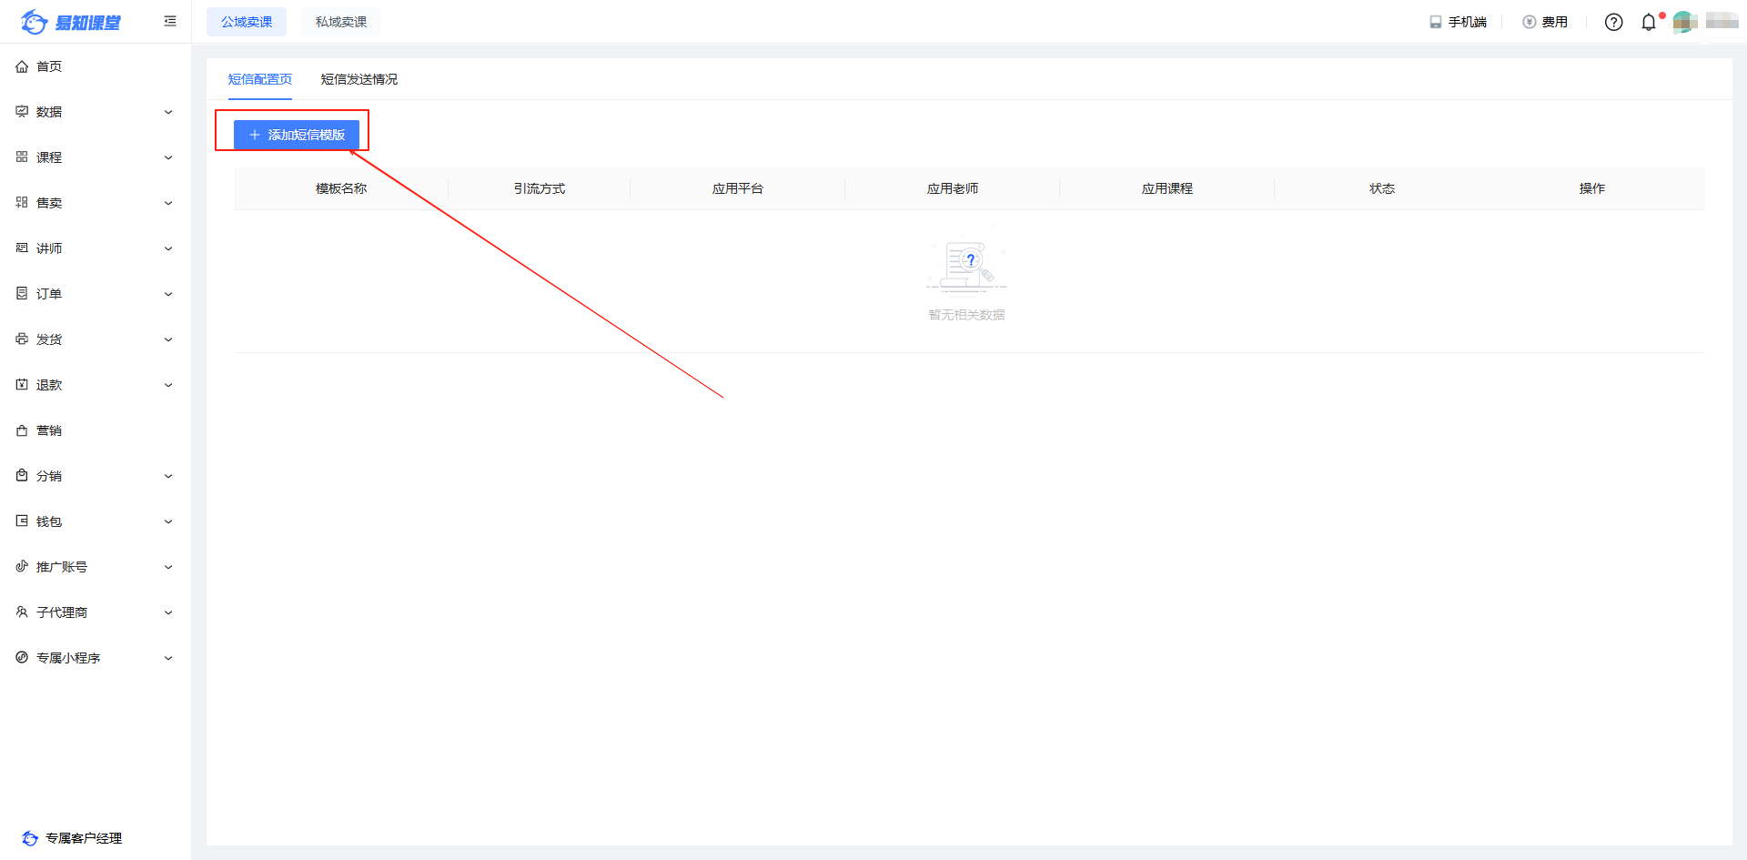The image size is (1747, 860).
Task: Click the 暂无相关数据 empty message
Action: click(x=966, y=315)
